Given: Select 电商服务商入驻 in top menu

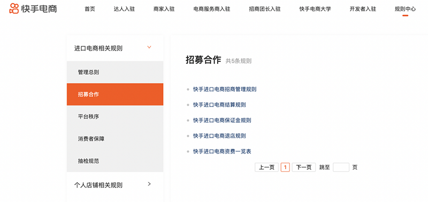Looking at the screenshot, I should click(212, 9).
